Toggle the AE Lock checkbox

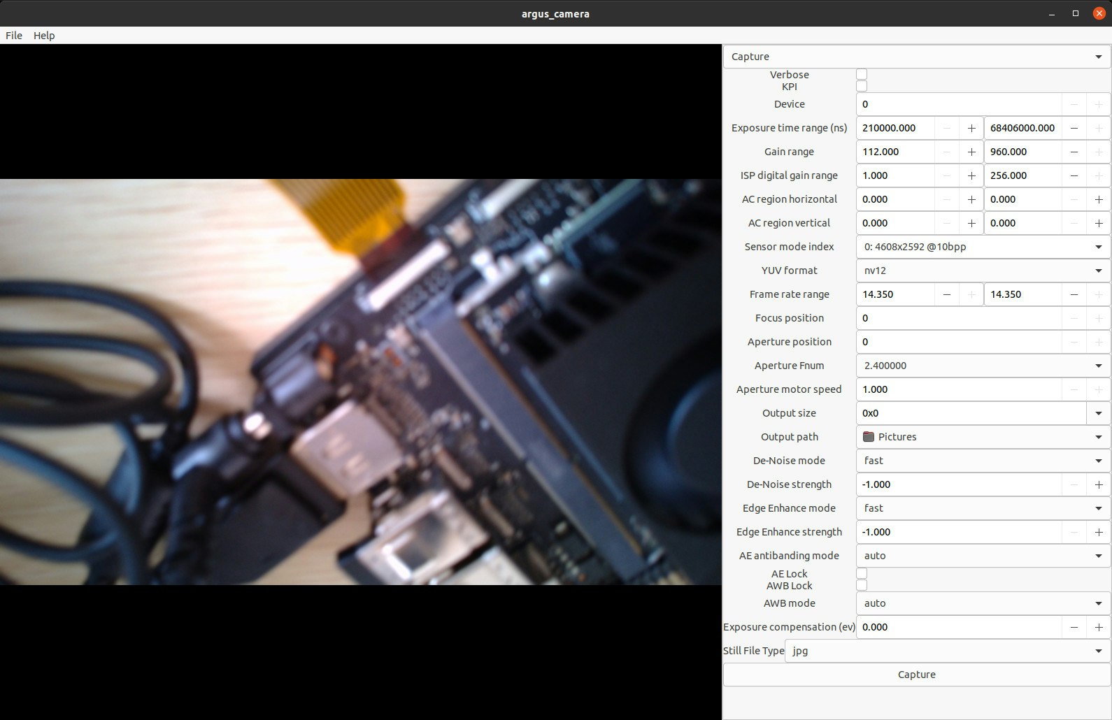click(862, 573)
